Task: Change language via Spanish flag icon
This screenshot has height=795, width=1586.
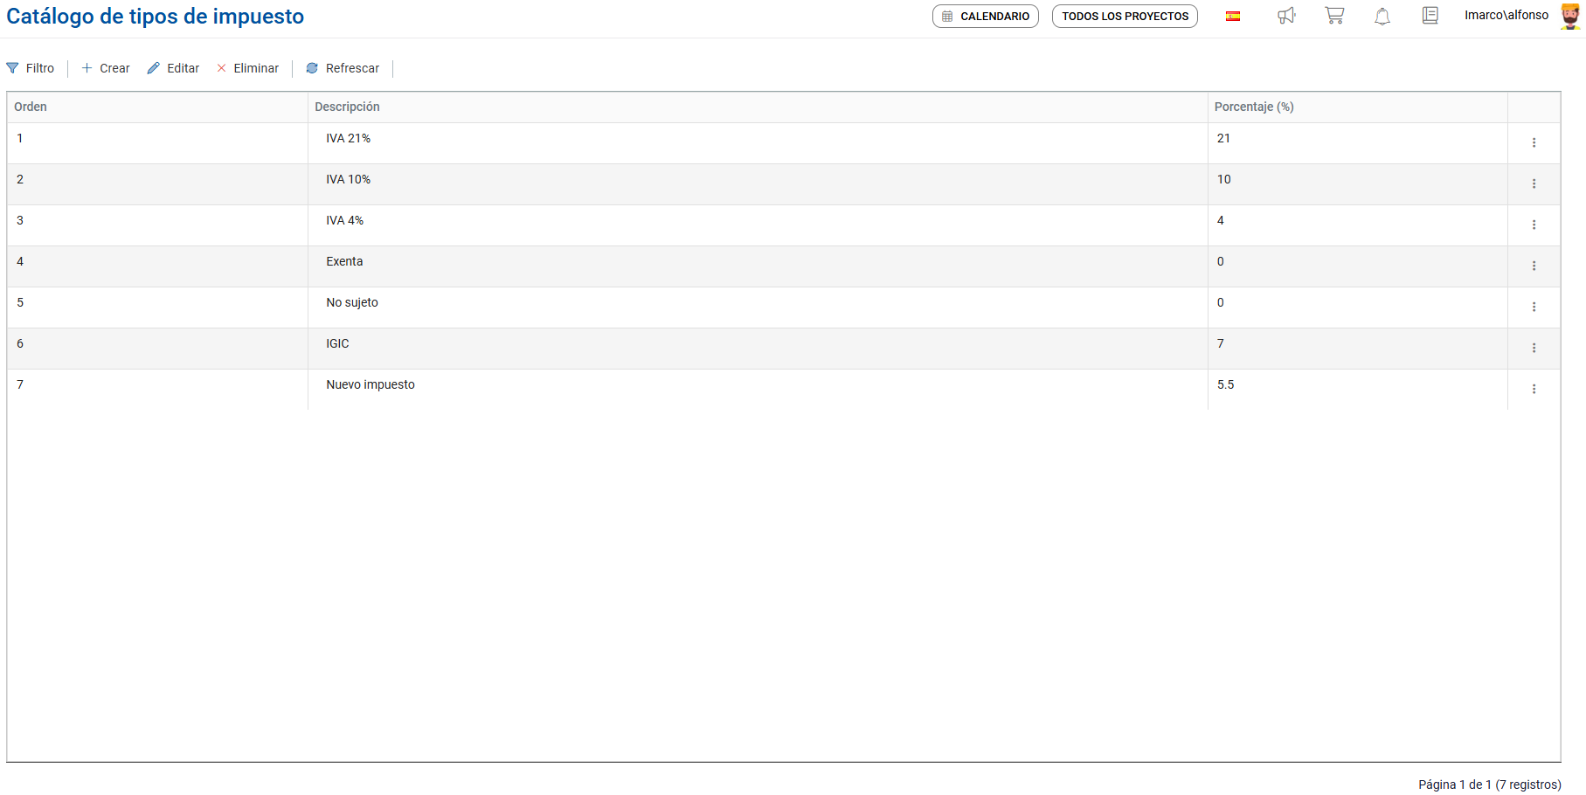Action: [1233, 16]
